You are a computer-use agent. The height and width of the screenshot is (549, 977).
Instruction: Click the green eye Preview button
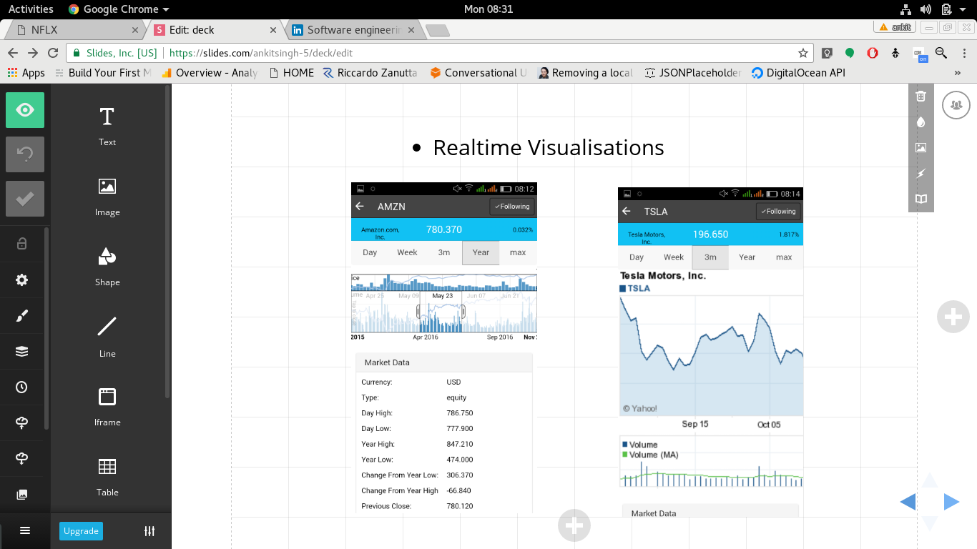25,110
